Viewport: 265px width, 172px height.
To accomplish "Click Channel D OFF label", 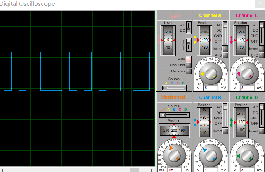I will coord(255,124).
